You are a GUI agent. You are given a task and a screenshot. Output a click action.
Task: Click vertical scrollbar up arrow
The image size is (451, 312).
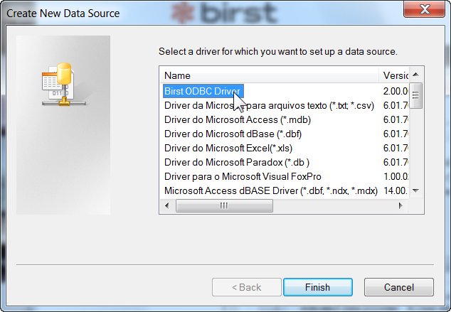pyautogui.click(x=415, y=75)
